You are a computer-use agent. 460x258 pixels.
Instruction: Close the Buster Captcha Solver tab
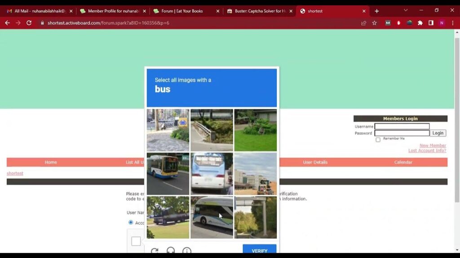pos(291,11)
